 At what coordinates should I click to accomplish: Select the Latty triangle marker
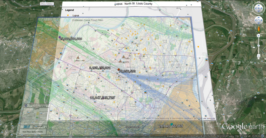pos(124,56)
